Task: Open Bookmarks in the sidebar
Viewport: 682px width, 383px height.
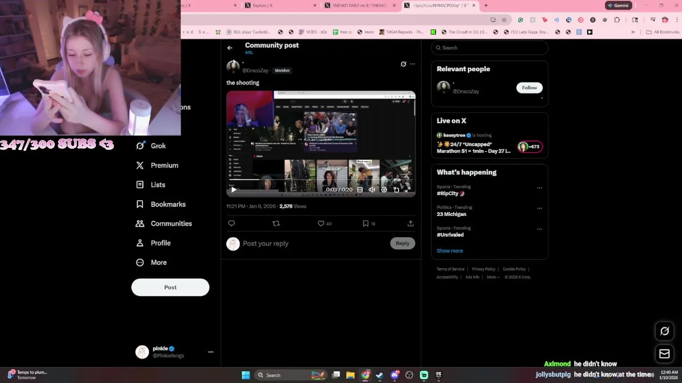Action: click(x=161, y=204)
